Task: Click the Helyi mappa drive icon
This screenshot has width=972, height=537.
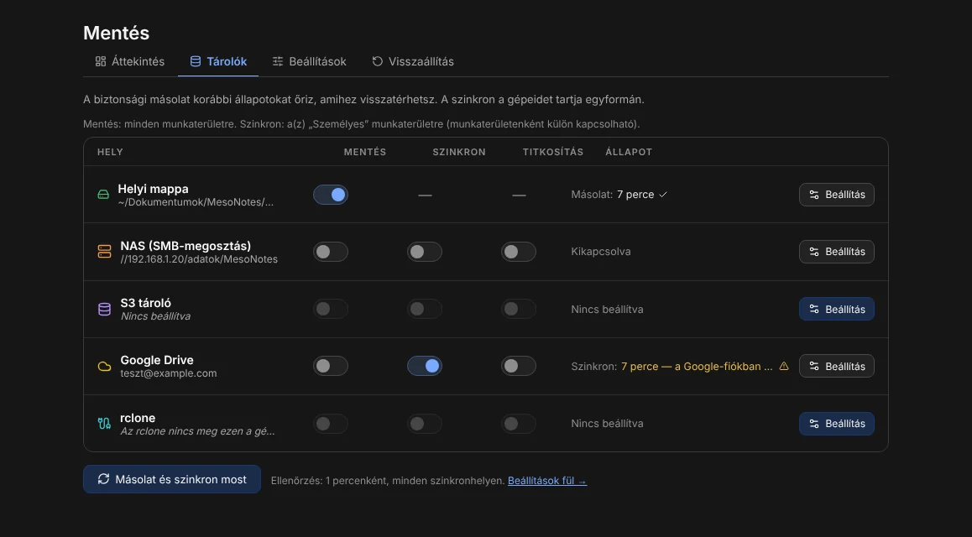Action: (x=103, y=195)
